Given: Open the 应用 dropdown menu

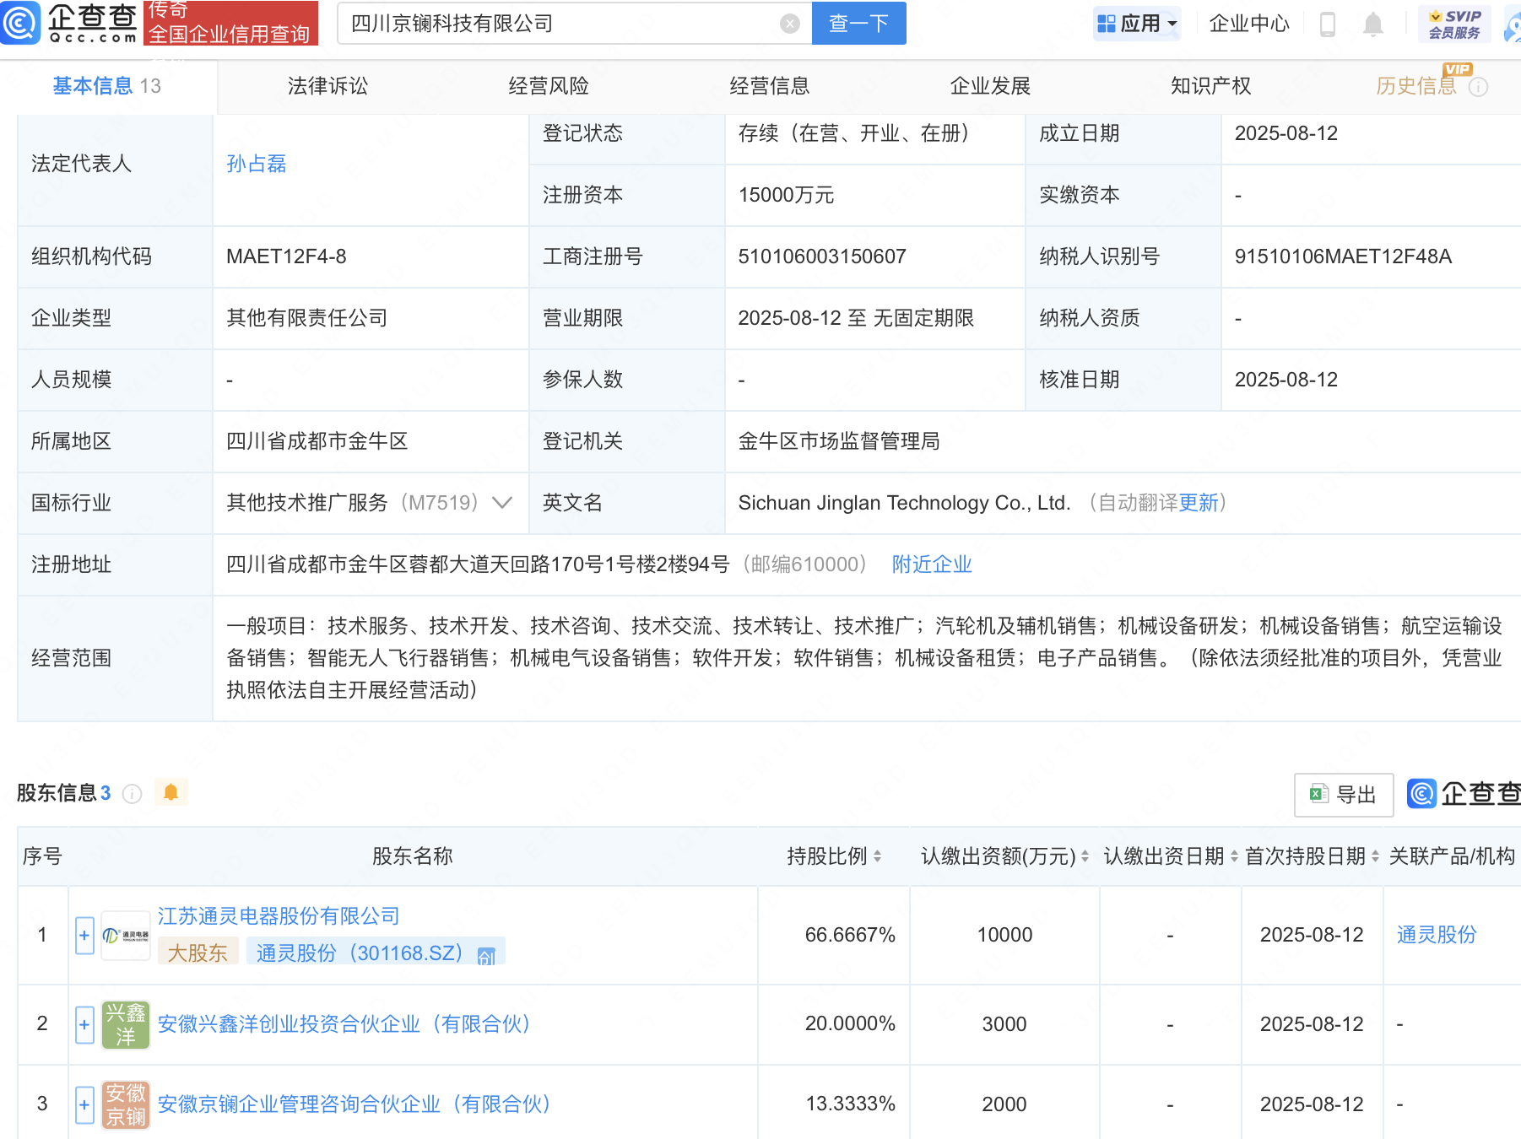Looking at the screenshot, I should pos(1137,24).
